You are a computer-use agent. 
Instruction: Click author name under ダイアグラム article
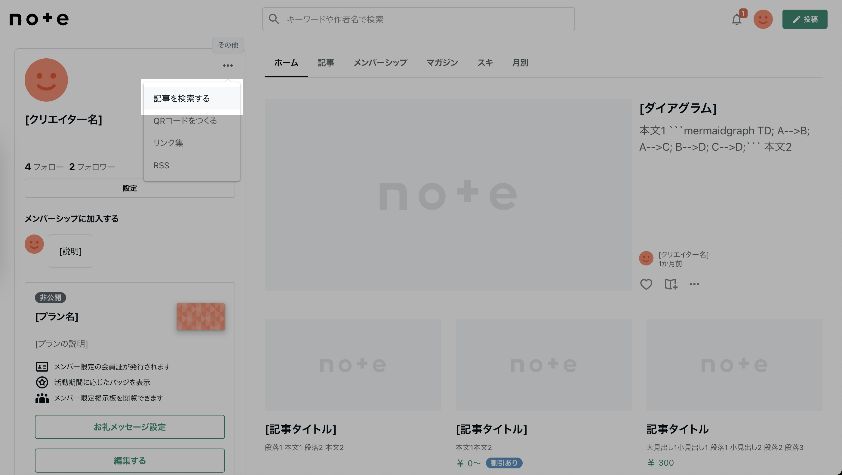(x=684, y=255)
